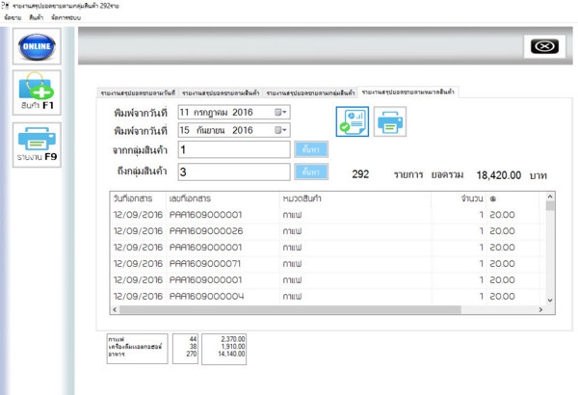Click the blue ONLINE status button
This screenshot has height=395, width=578.
coord(37,46)
